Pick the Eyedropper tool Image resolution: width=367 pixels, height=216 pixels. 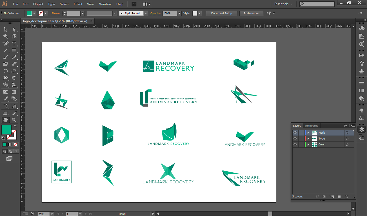pyautogui.click(x=6, y=99)
